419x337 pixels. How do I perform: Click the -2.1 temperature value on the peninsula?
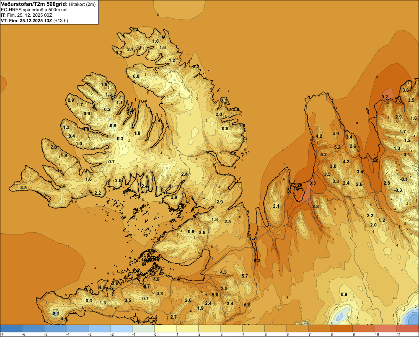click(55, 314)
